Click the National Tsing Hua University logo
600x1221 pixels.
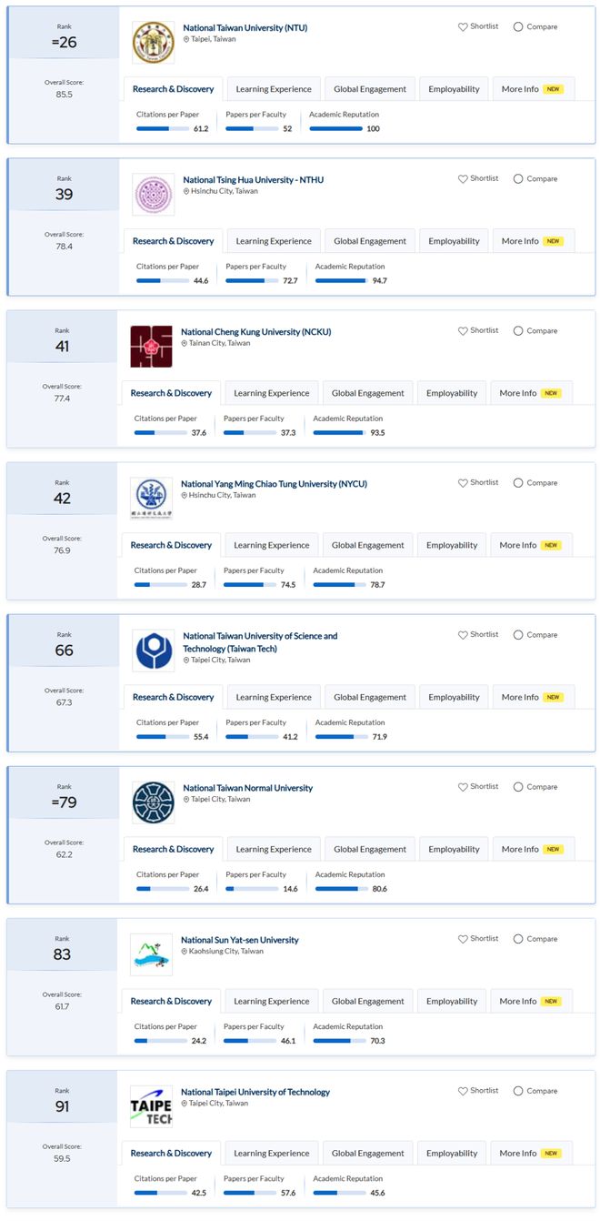tap(153, 195)
